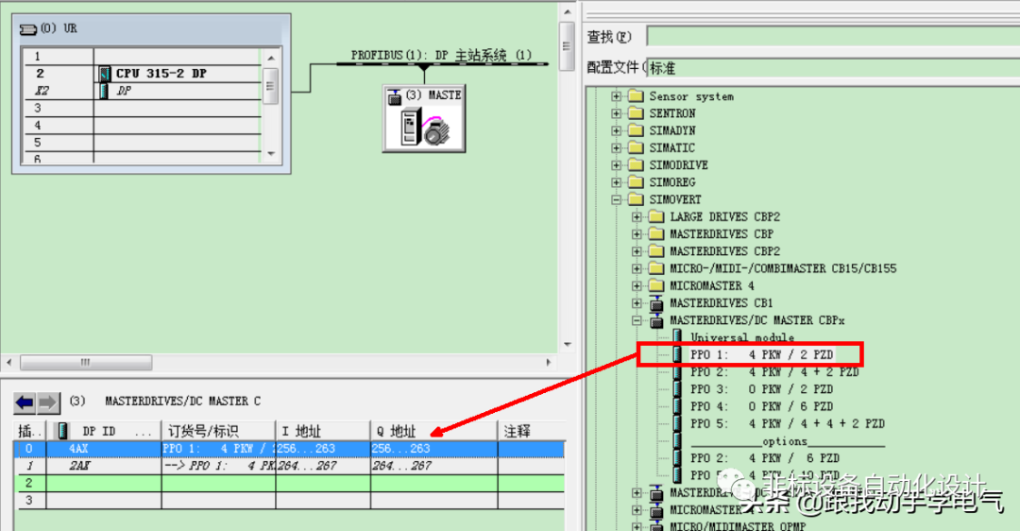Expand the Sensor system tree node
1020x531 pixels.
point(616,96)
